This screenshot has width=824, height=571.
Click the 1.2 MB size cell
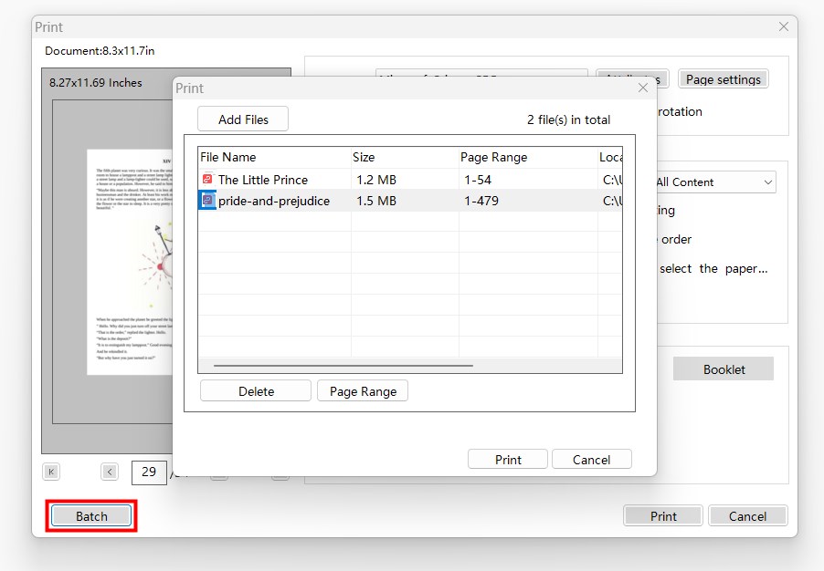376,180
